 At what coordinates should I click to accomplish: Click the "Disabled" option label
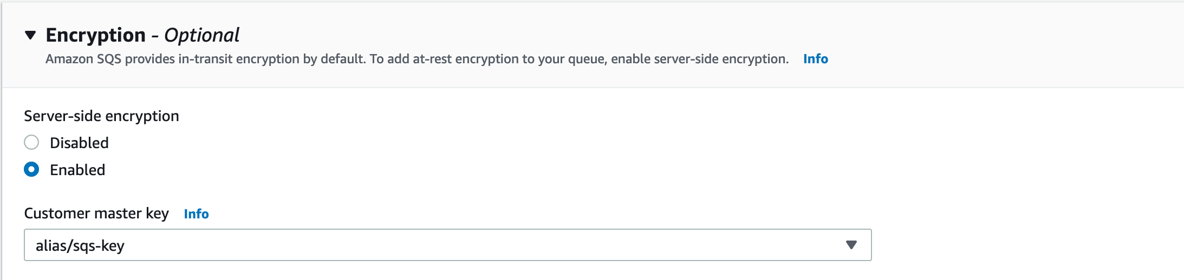pos(79,143)
